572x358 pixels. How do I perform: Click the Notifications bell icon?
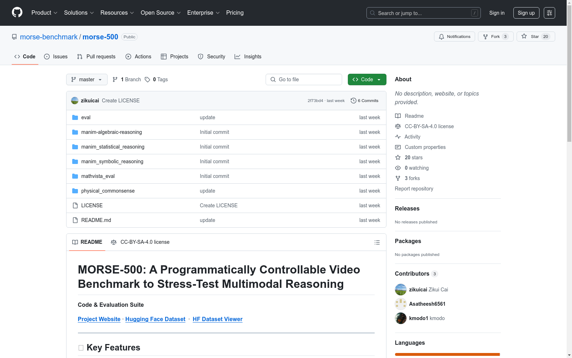coord(442,37)
